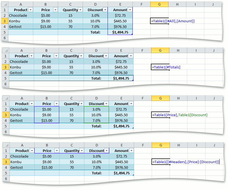Open Amount filter dropdown in the #Headers sheet
The width and height of the screenshot is (228, 190).
132,151
